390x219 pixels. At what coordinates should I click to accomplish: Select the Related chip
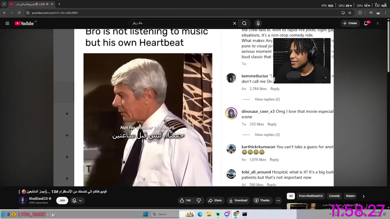351,196
